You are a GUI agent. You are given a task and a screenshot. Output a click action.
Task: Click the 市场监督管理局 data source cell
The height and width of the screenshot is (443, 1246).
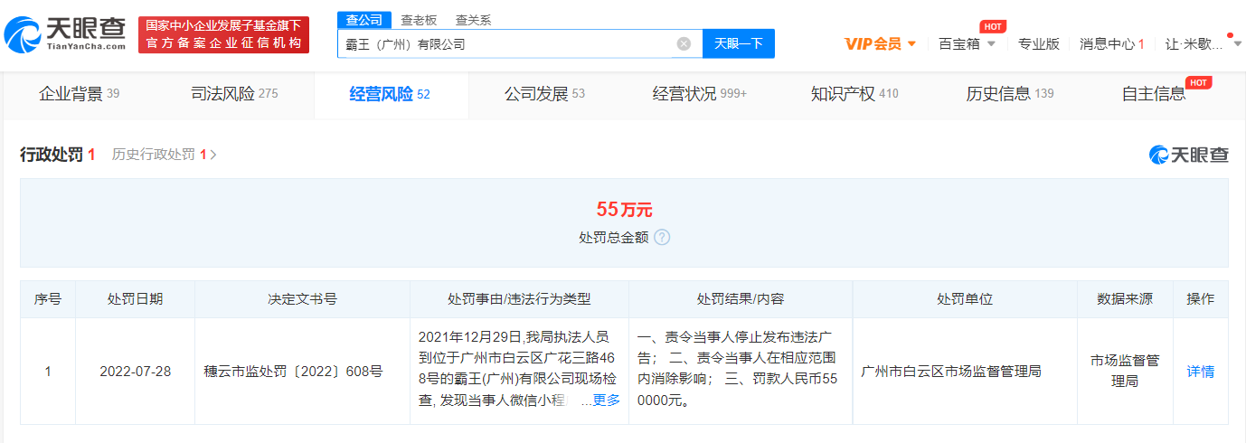[1125, 371]
